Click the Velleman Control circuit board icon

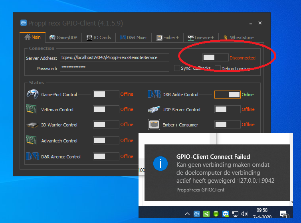click(32, 109)
